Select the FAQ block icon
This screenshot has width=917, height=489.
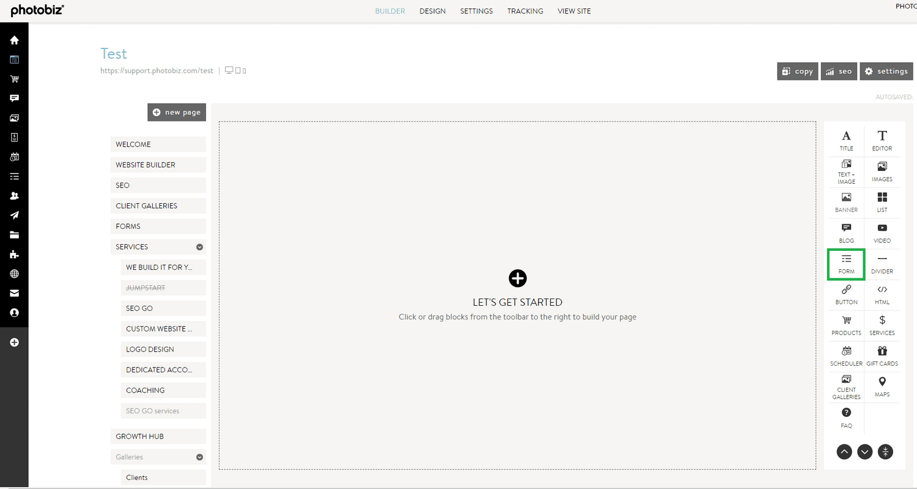pyautogui.click(x=846, y=418)
